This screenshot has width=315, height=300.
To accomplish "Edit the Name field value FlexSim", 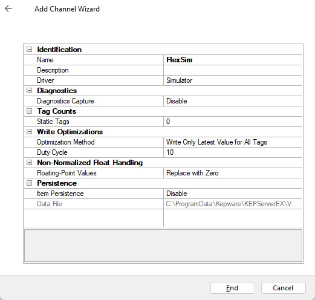I will coord(233,60).
